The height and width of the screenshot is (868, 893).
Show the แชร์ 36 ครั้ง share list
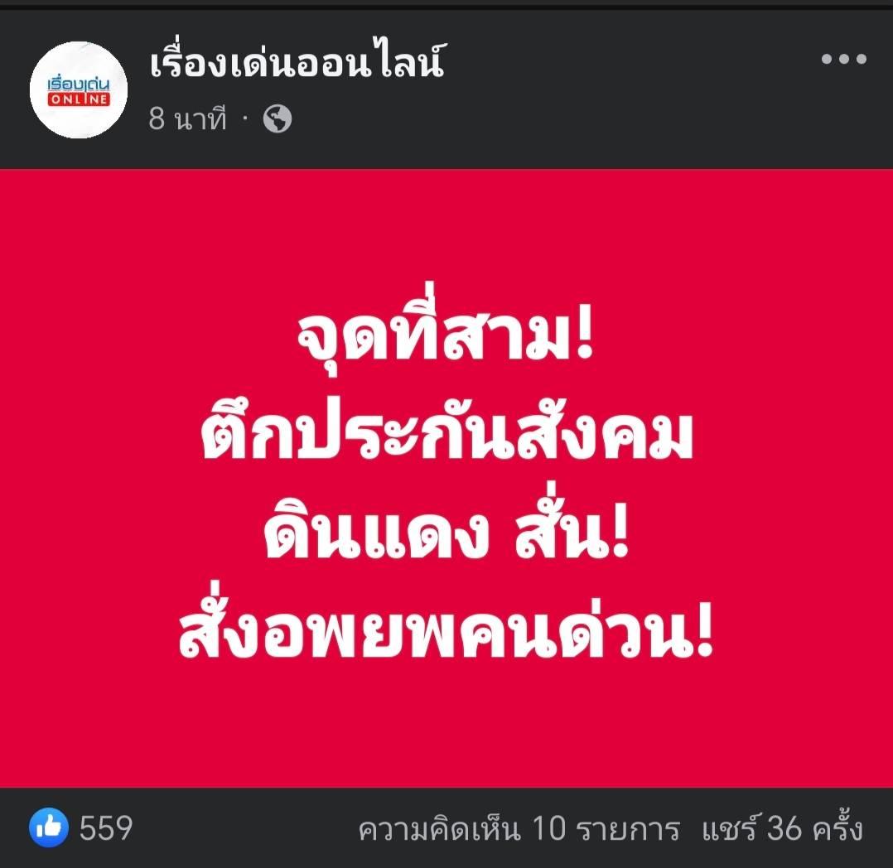click(782, 828)
